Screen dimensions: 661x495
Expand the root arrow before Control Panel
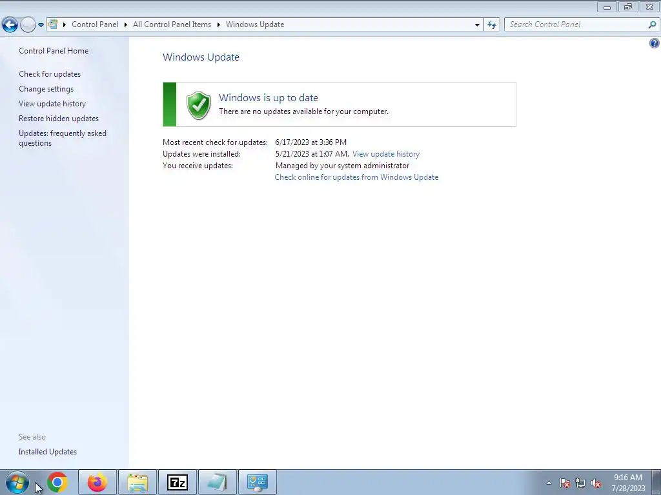click(65, 24)
